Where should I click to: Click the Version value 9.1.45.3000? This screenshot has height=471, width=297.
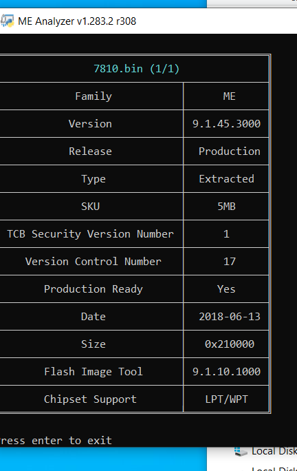[226, 124]
